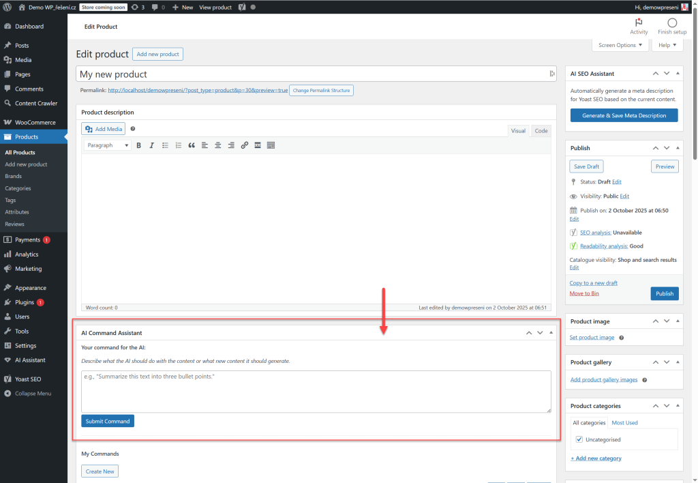Center align the editor text

click(217, 145)
